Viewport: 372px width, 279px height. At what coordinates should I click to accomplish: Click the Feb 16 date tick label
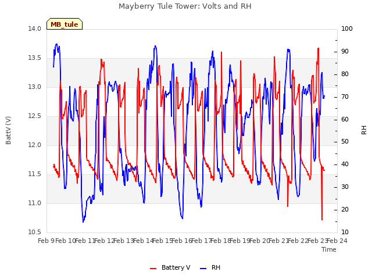(182, 241)
